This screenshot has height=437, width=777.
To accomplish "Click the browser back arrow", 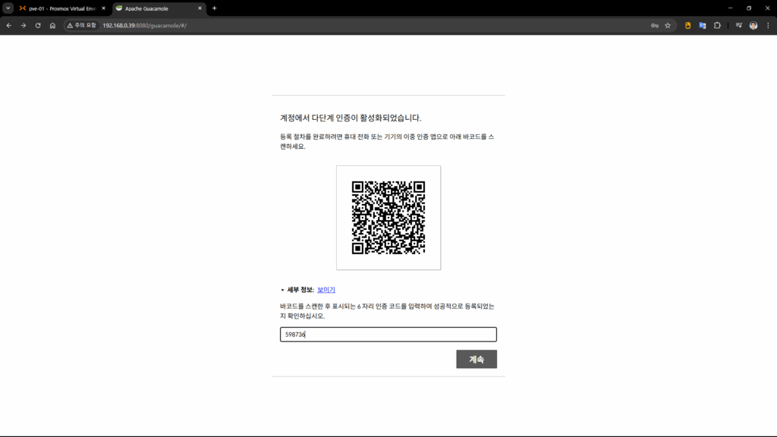I will [x=9, y=25].
